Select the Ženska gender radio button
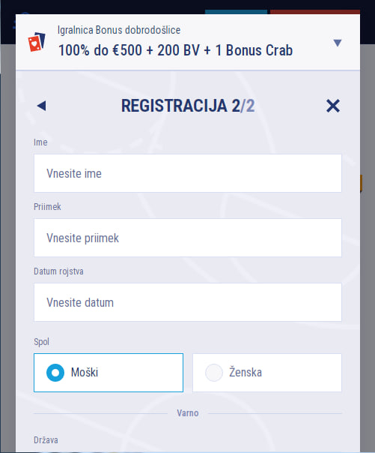The width and height of the screenshot is (375, 453). (267, 373)
